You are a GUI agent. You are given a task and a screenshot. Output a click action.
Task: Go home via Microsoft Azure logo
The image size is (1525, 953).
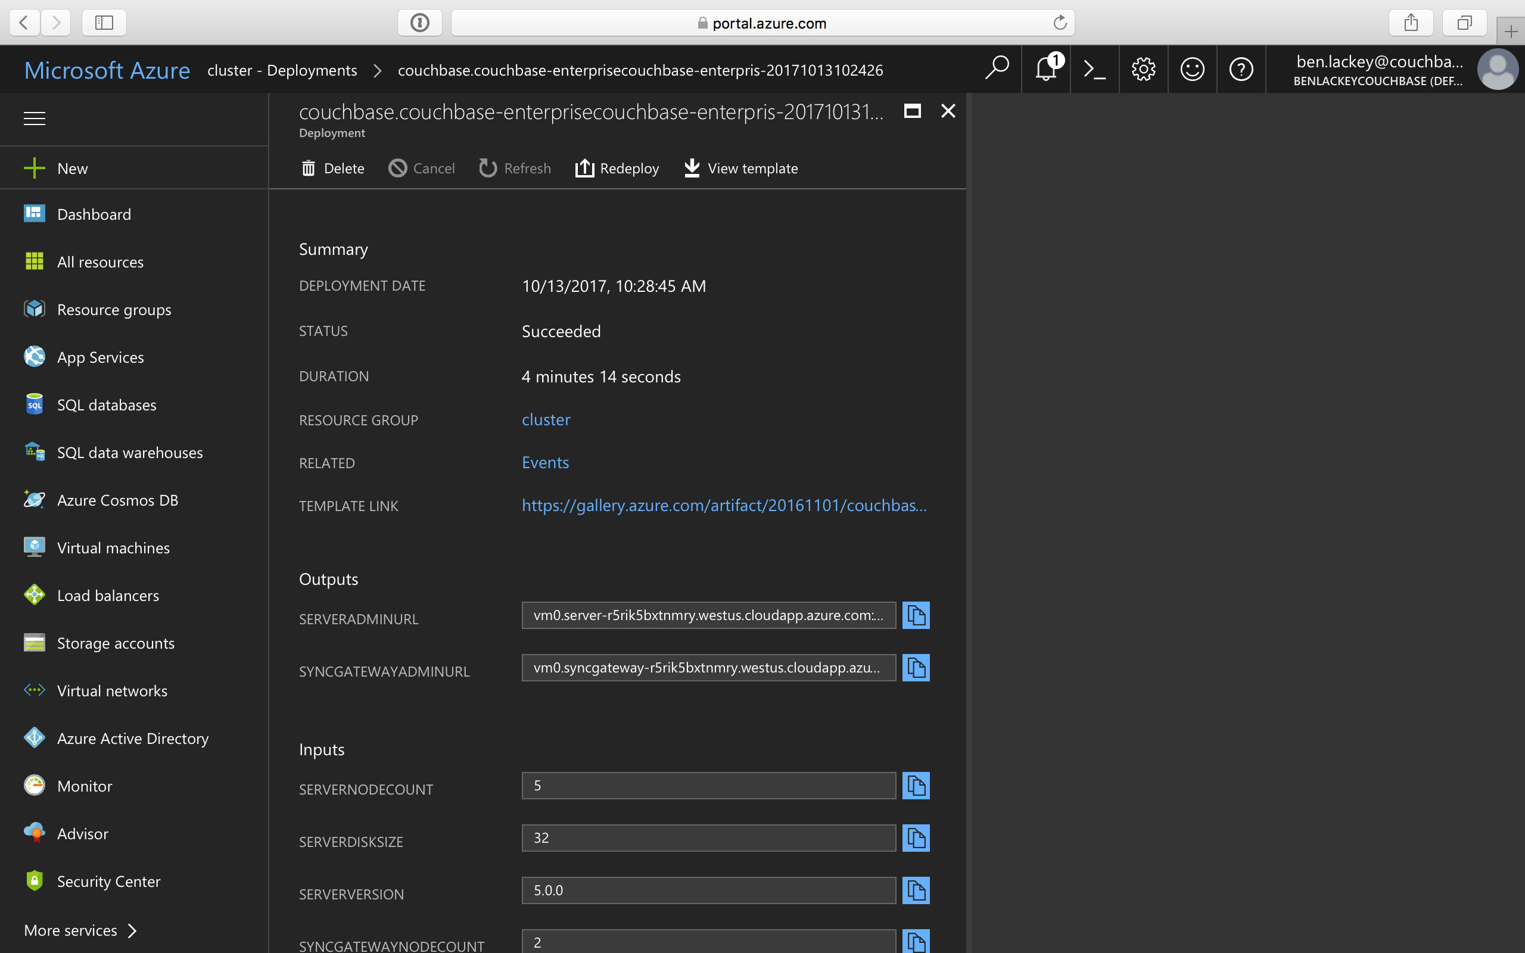click(107, 70)
